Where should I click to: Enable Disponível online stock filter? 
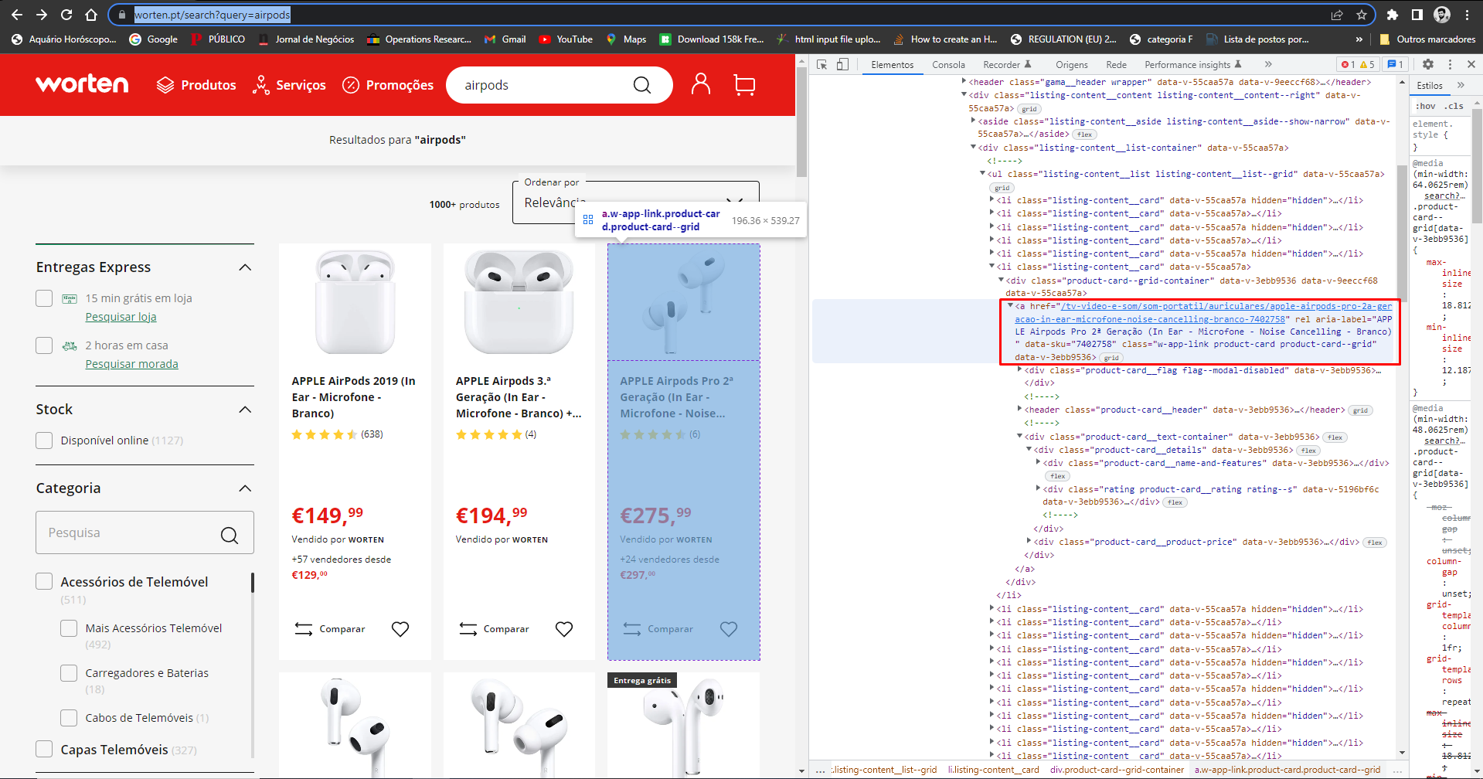(x=44, y=441)
